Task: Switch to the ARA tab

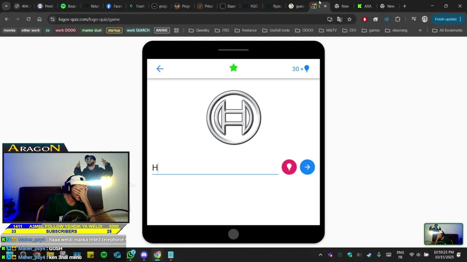Action: pyautogui.click(x=365, y=6)
